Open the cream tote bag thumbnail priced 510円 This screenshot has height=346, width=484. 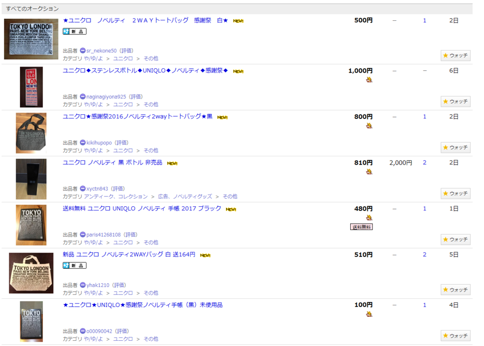click(31, 273)
